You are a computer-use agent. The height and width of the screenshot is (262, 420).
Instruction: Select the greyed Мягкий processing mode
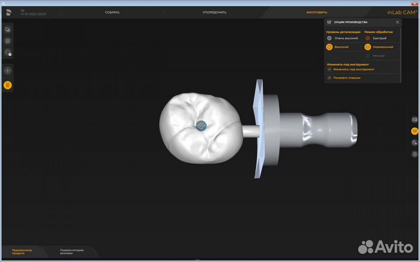[x=375, y=56]
